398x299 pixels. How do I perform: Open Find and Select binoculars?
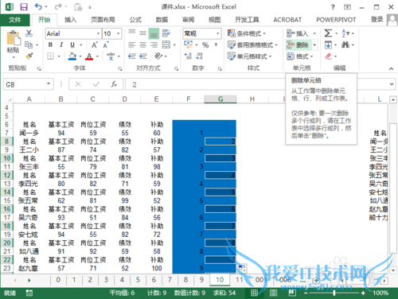tap(345, 45)
